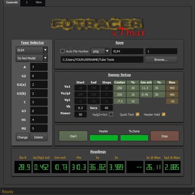Select the G1(a) pin field
195x195 pixels.
coord(39,84)
